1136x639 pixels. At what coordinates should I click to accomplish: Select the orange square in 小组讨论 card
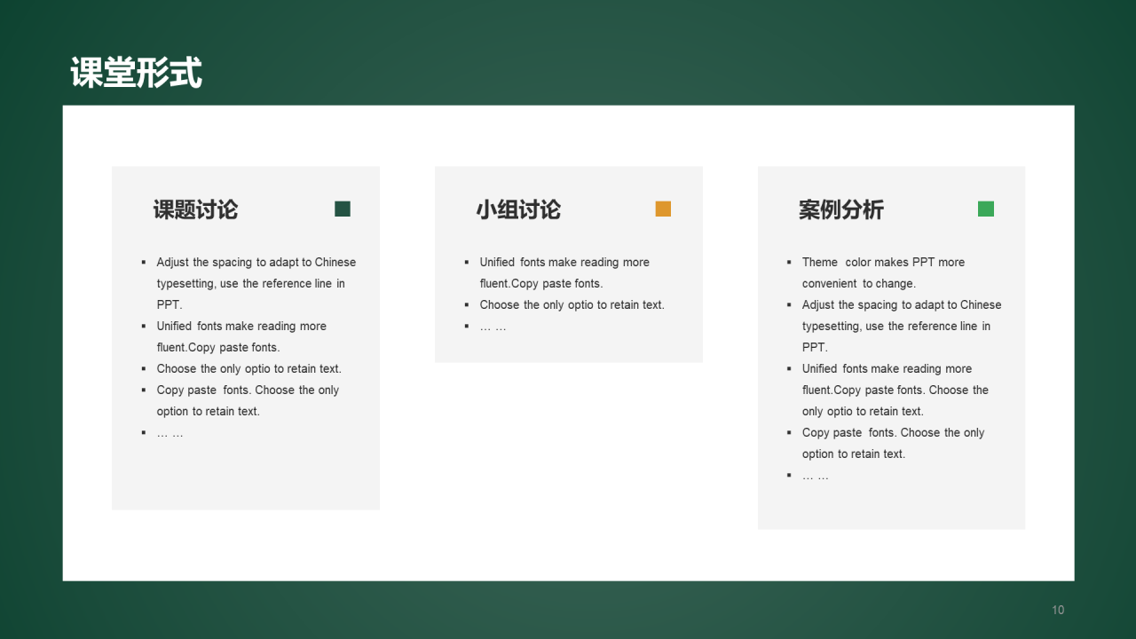[663, 209]
